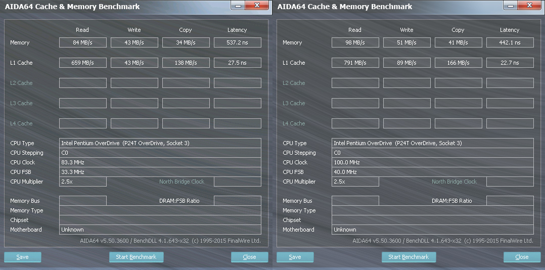Click the L1 Cache Copy 166 MB/s field
Image resolution: width=545 pixels, height=270 pixels.
click(x=459, y=63)
